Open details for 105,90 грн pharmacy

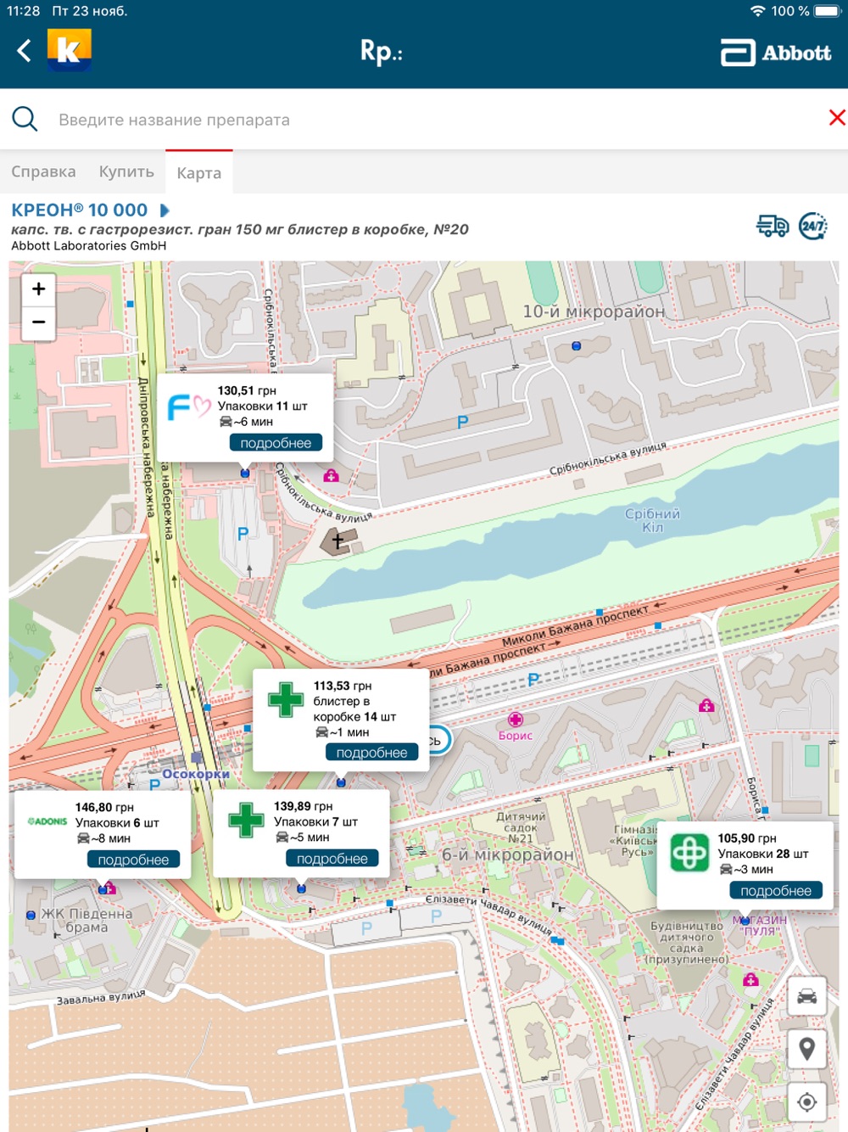776,891
